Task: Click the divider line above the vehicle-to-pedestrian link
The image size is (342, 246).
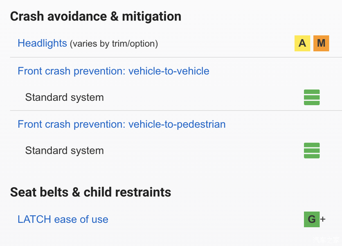Action: [x=171, y=111]
